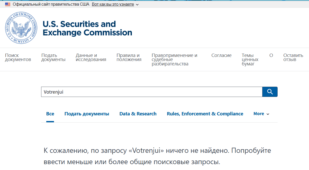Open the More tab dropdown
Screen dimensions: 309x170
[261, 114]
